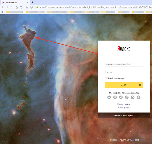Open the Регистрация link
The width and height of the screenshot is (152, 144).
coord(124,107)
